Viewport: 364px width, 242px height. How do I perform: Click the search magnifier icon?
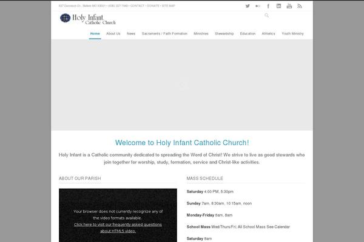click(x=266, y=15)
